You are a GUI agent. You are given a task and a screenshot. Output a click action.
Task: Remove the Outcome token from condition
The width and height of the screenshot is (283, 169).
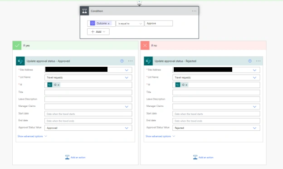pos(109,24)
